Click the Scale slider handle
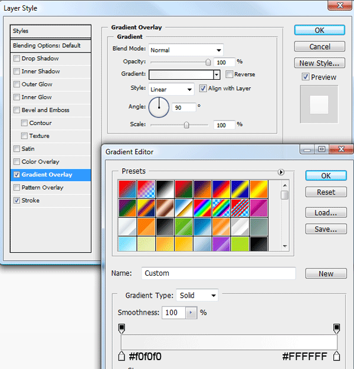This screenshot has height=369, width=354. 186,125
